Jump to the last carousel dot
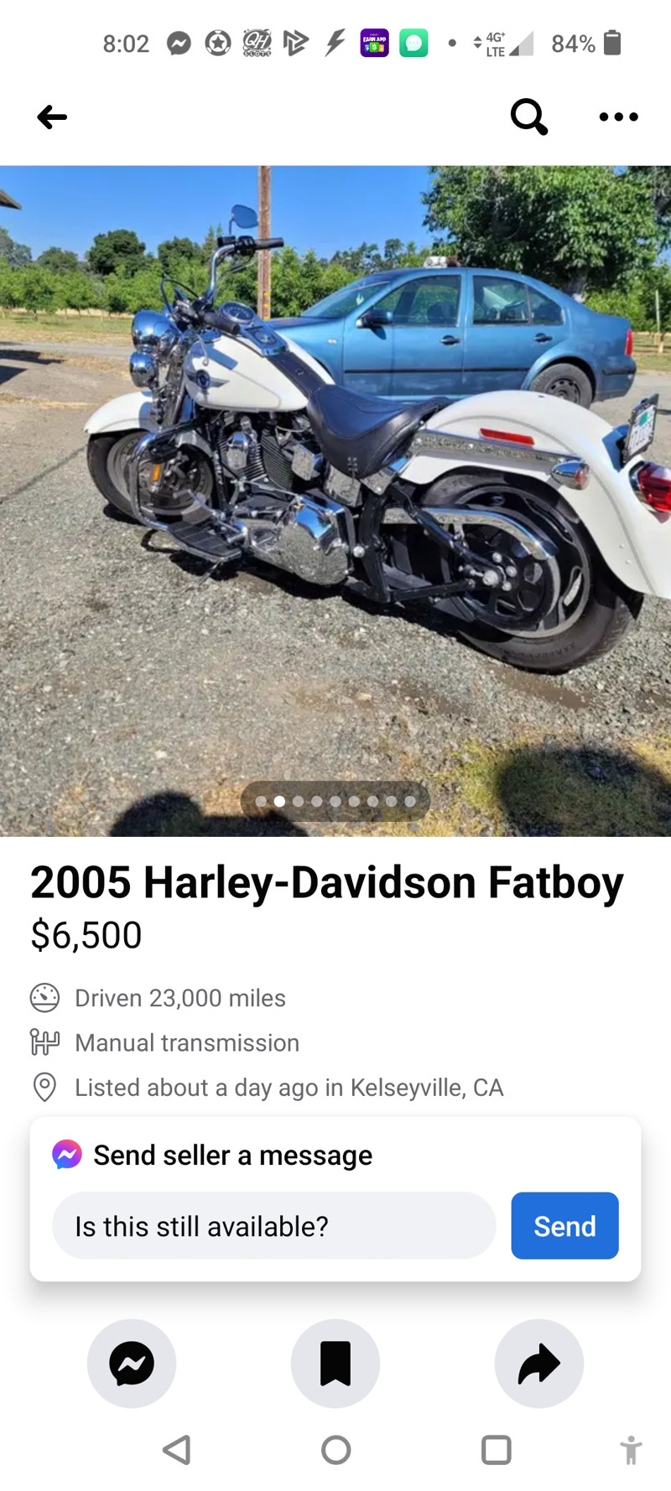 click(x=409, y=802)
